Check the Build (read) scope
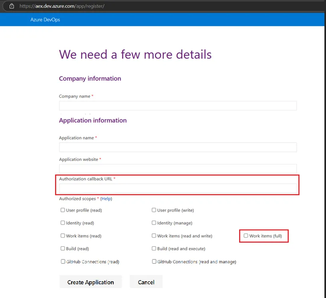The width and height of the screenshot is (326, 298). coord(63,249)
